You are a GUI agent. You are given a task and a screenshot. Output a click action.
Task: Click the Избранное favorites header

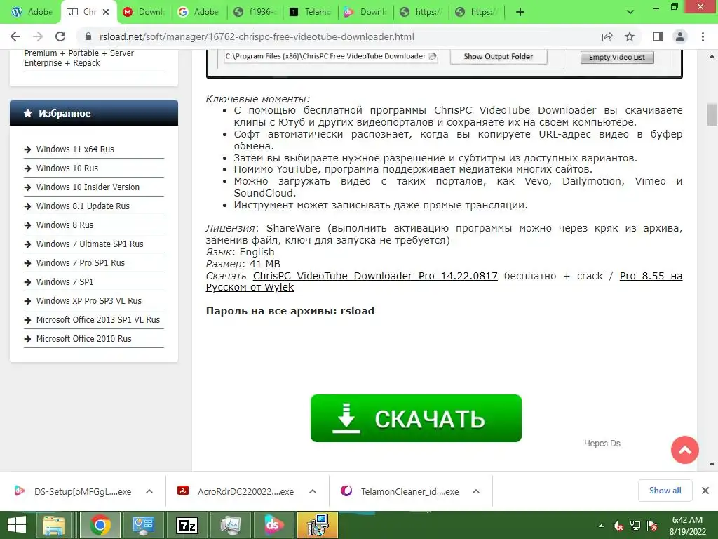tap(94, 113)
